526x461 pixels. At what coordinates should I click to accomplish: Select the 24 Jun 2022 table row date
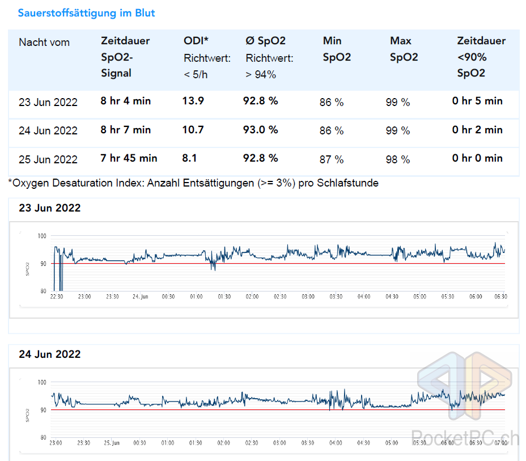tap(48, 130)
